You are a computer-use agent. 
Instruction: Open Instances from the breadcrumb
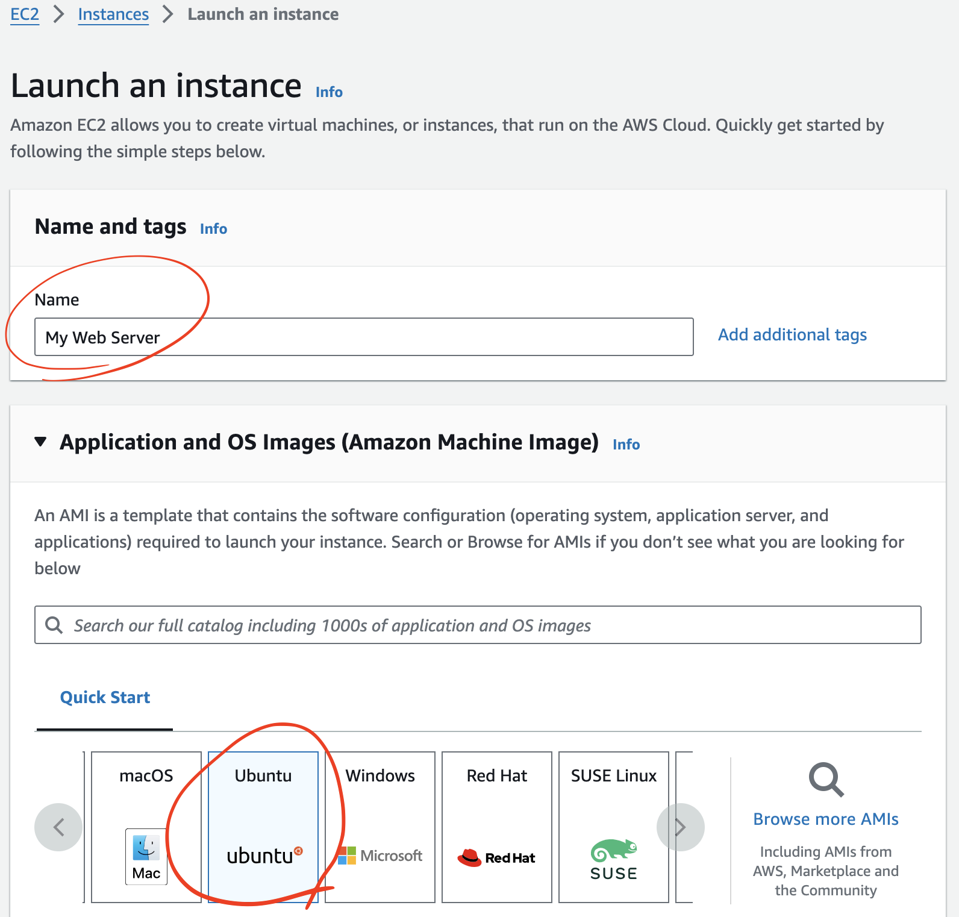tap(113, 14)
